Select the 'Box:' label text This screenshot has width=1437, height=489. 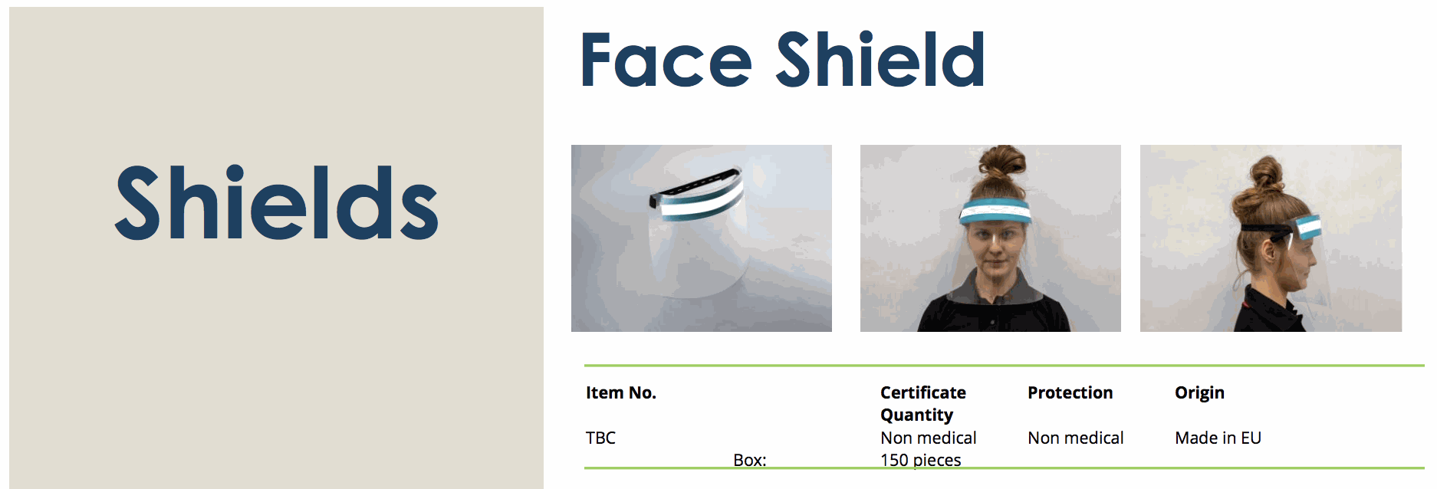pyautogui.click(x=749, y=460)
